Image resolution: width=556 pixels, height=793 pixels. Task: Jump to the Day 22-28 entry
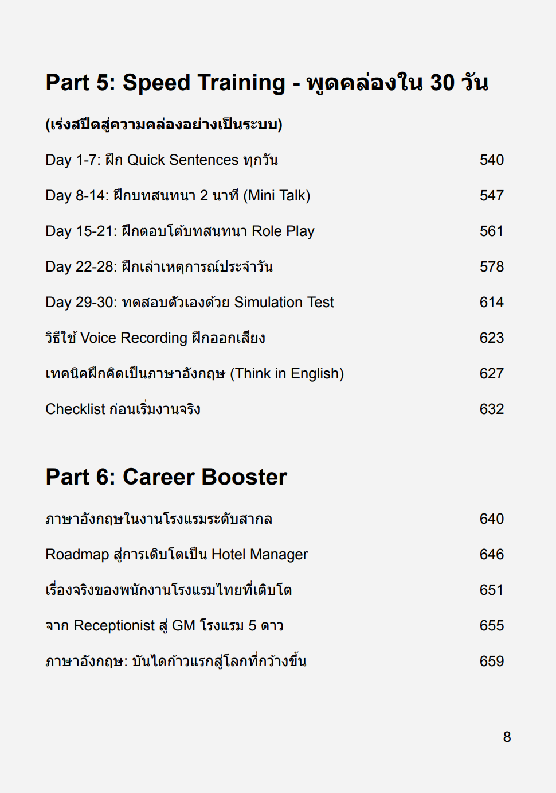coord(159,267)
